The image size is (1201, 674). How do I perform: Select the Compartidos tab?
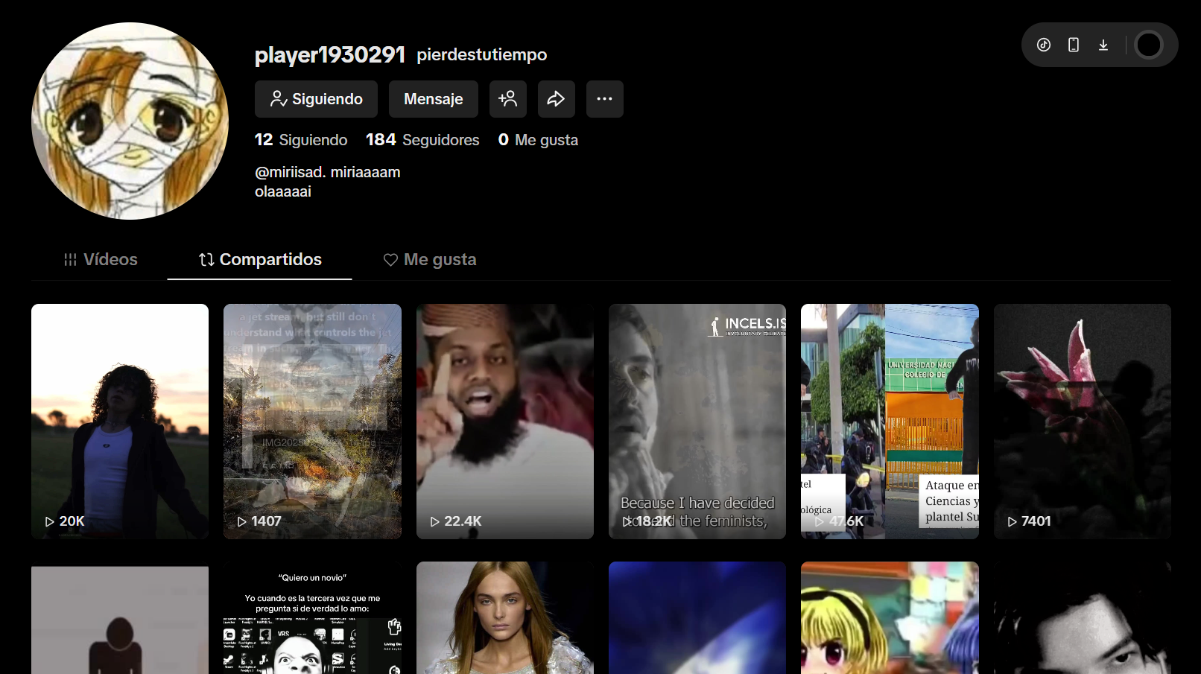pyautogui.click(x=260, y=259)
